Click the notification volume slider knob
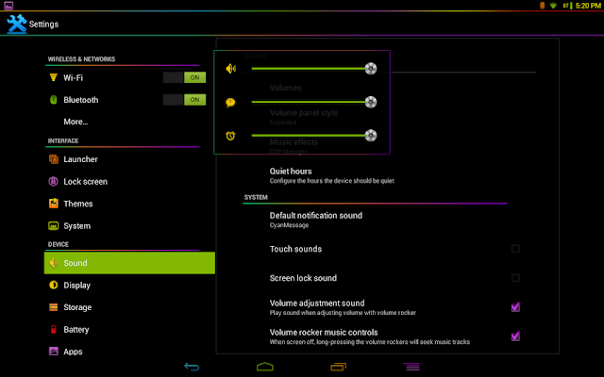Image resolution: width=604 pixels, height=377 pixels. tap(371, 102)
